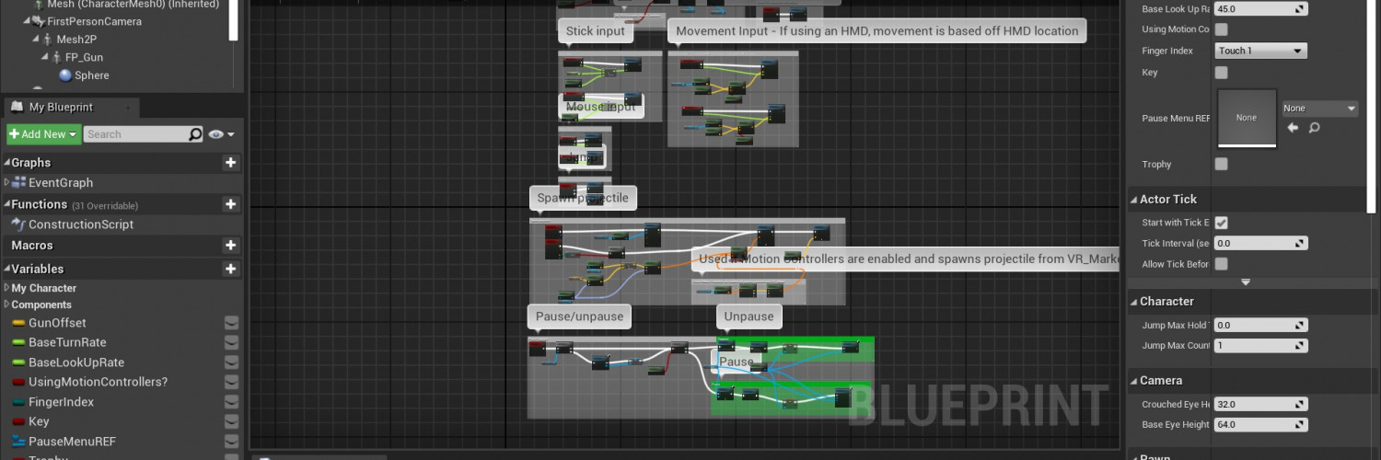Toggle GunOffset variable editable eye icon
This screenshot has height=460, width=1381.
coord(231,323)
